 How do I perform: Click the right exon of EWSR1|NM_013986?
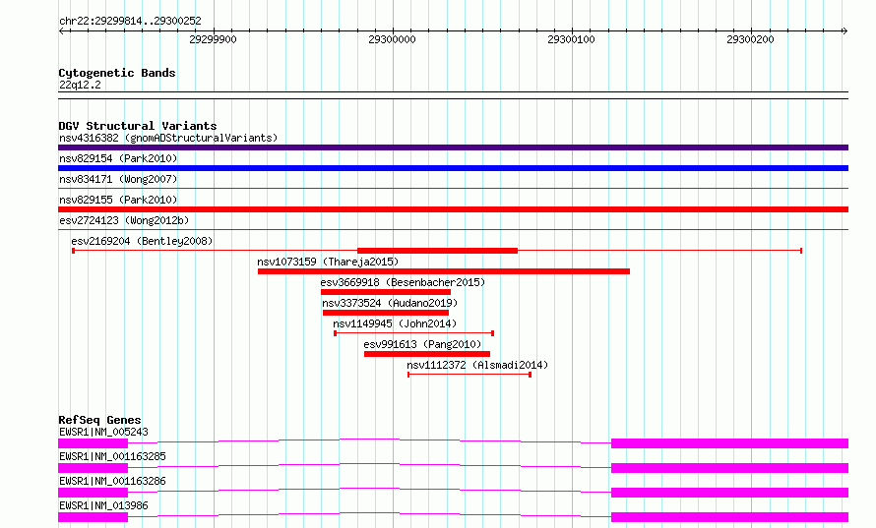tap(729, 517)
